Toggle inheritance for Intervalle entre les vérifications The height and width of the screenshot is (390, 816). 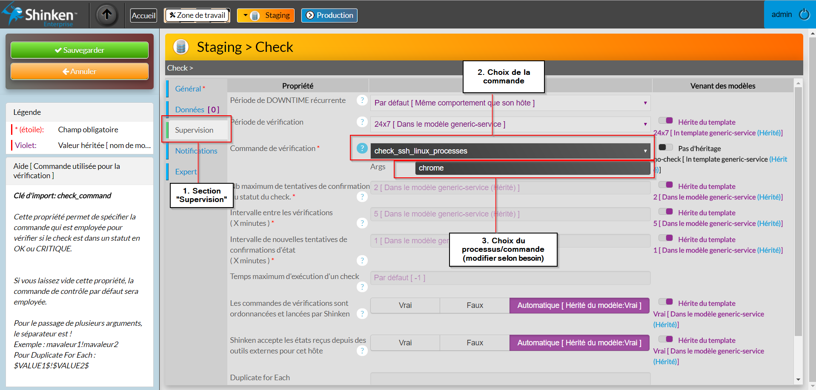pos(665,212)
